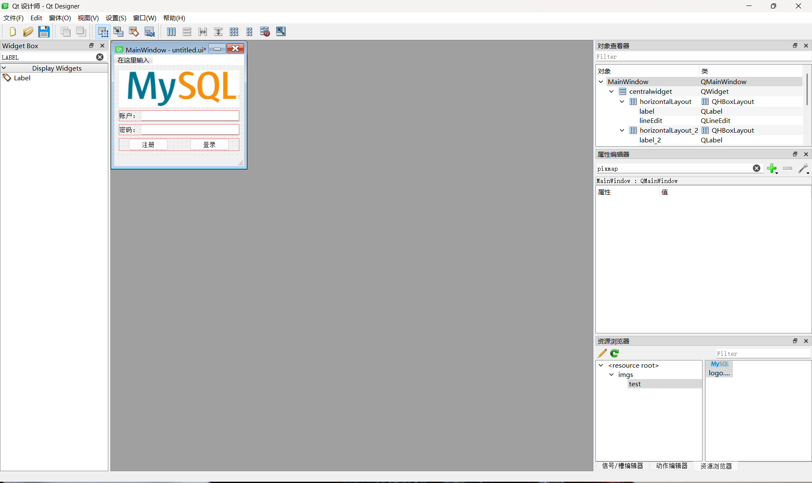
Task: Apply grid layout from the toolbar
Action: coord(234,32)
